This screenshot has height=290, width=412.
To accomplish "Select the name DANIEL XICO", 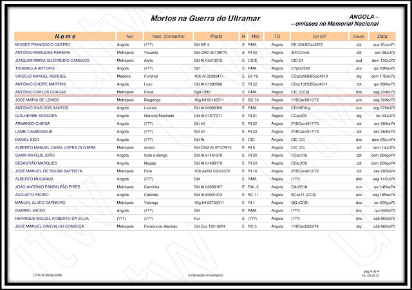I will click(27, 140).
